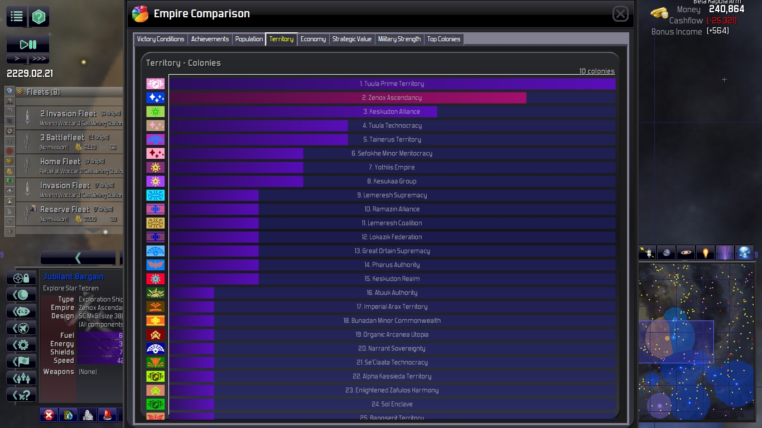Click the gold chevrons icon in left strip

[9, 161]
